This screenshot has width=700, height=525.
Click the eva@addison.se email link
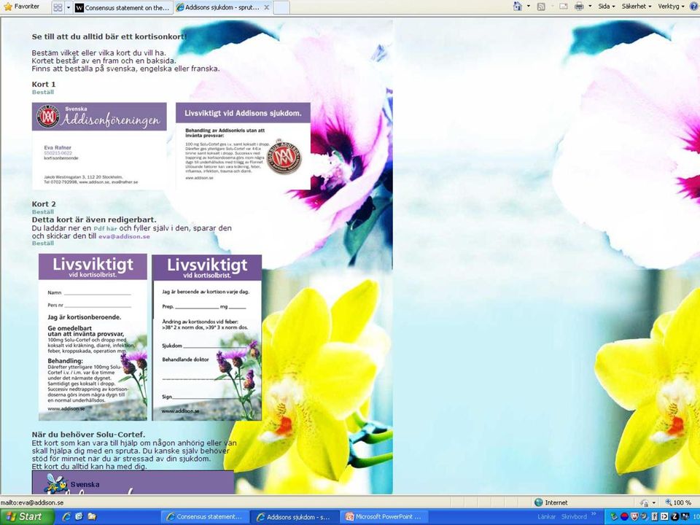[124, 236]
